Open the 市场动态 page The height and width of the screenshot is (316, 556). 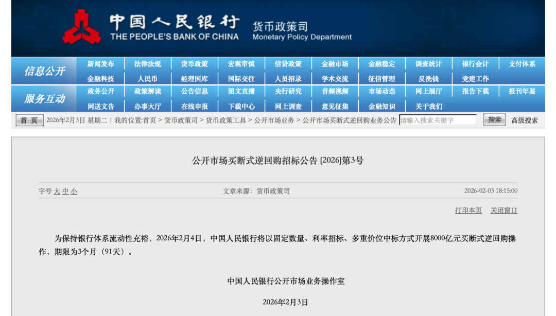(381, 91)
